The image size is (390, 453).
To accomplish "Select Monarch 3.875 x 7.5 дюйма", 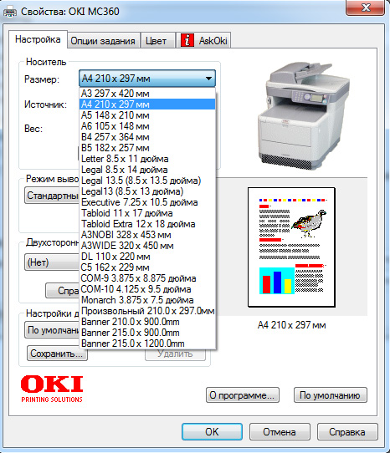I will click(x=147, y=300).
